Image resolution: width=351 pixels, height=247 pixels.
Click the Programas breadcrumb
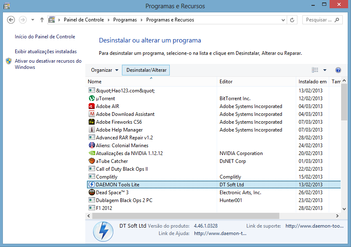coord(125,20)
